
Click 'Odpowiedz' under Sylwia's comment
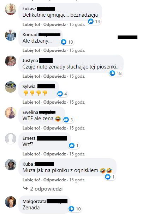tap(55, 102)
